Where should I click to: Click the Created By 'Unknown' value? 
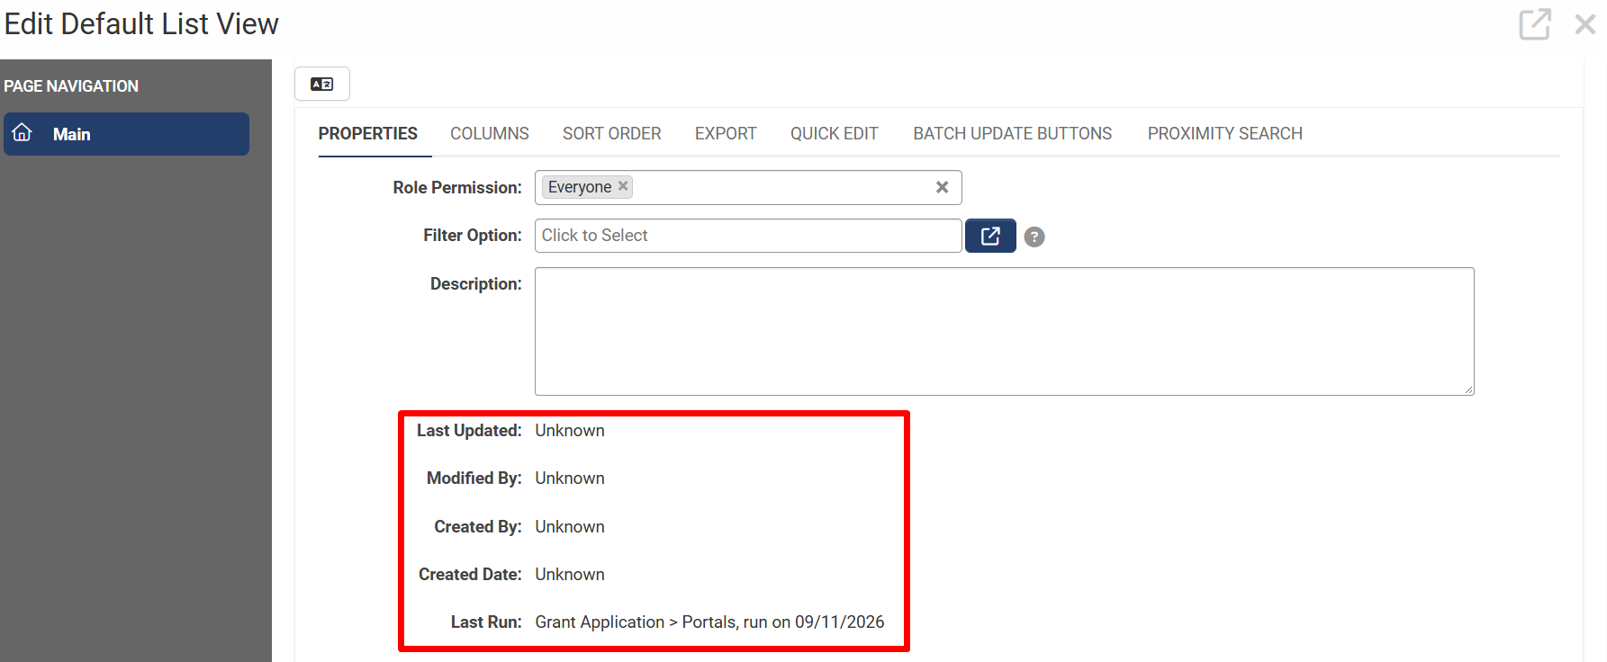coord(570,526)
